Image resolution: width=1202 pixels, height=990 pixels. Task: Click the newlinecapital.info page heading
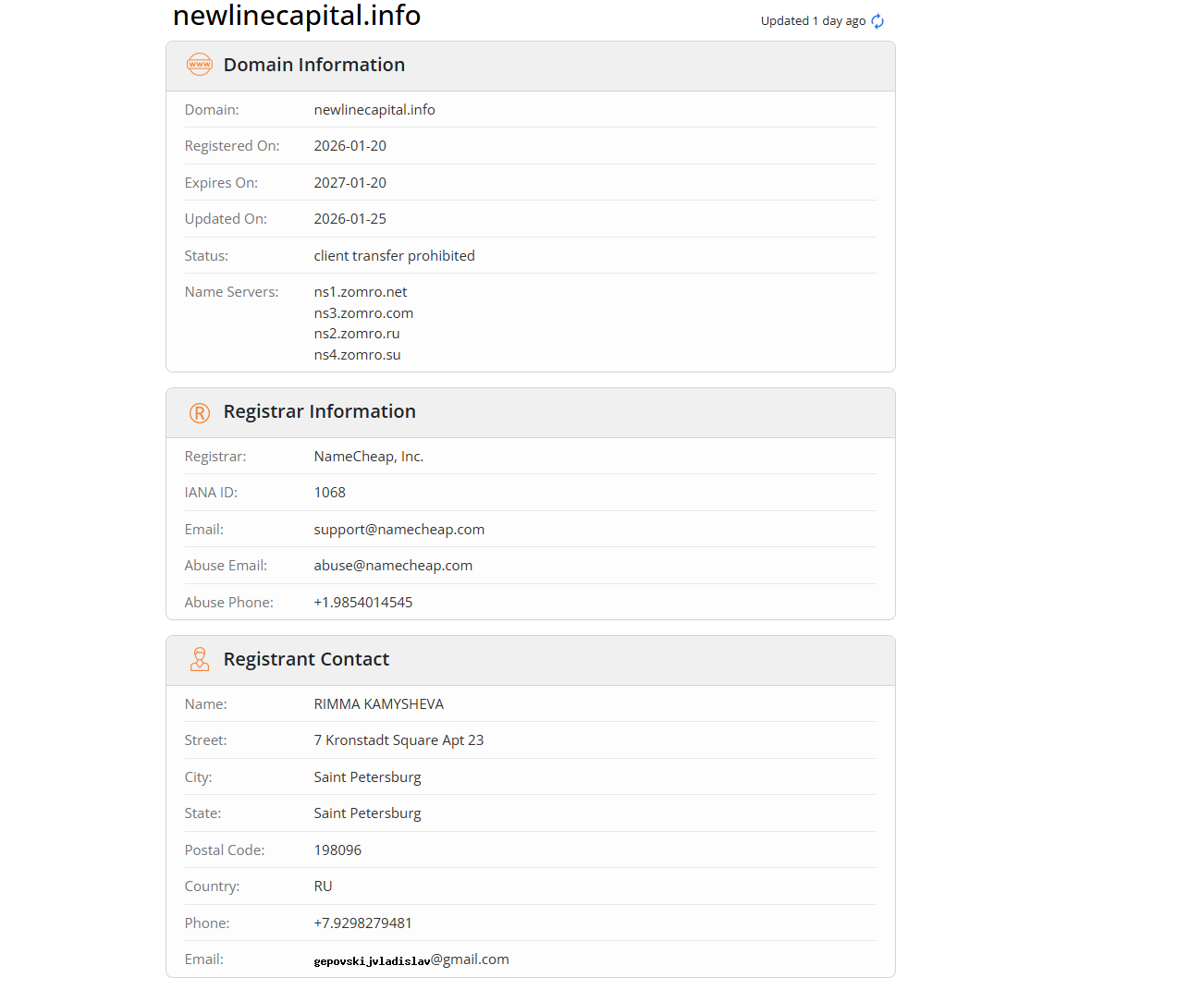[297, 16]
